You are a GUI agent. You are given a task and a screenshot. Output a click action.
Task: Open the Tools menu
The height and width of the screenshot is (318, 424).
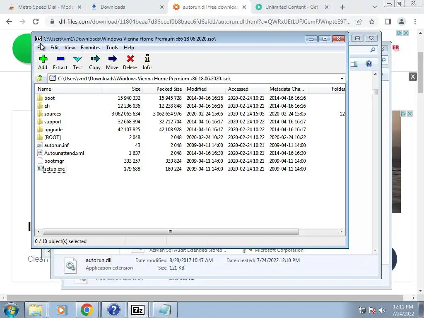(x=112, y=48)
